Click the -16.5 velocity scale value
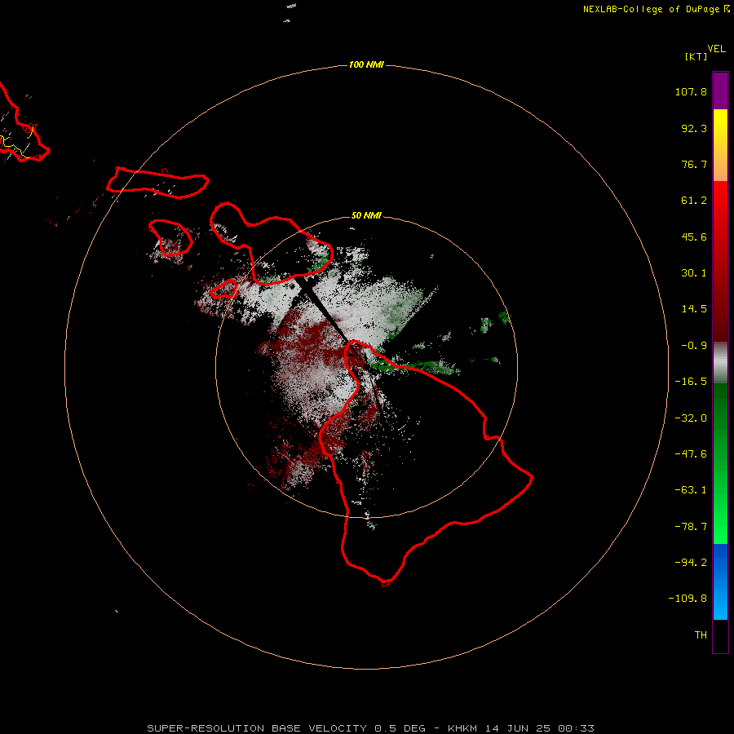Screen dimensions: 734x734 tap(691, 382)
